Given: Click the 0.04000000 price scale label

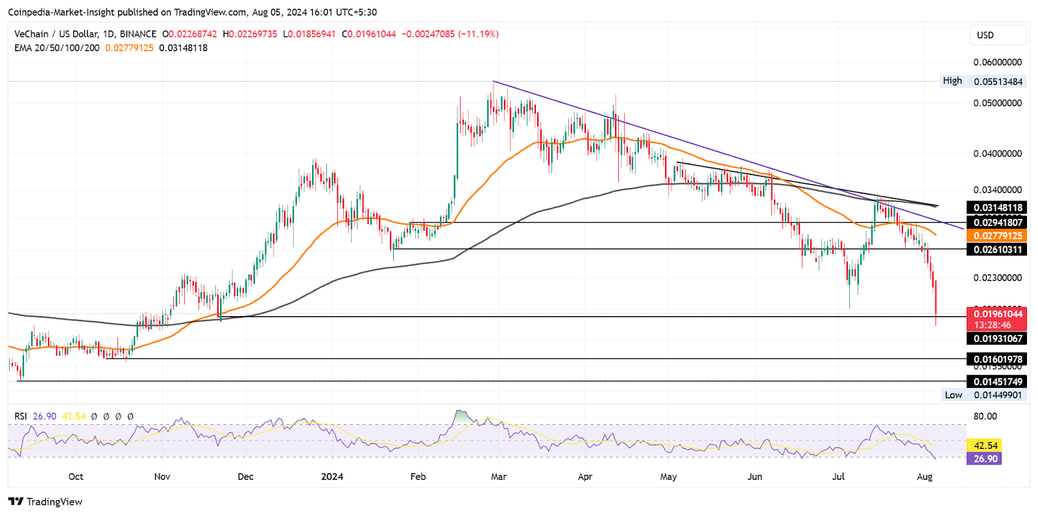Looking at the screenshot, I should (x=998, y=154).
